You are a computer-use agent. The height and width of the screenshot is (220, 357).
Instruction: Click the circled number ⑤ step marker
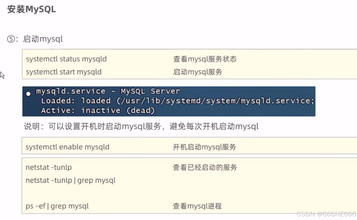click(x=11, y=39)
